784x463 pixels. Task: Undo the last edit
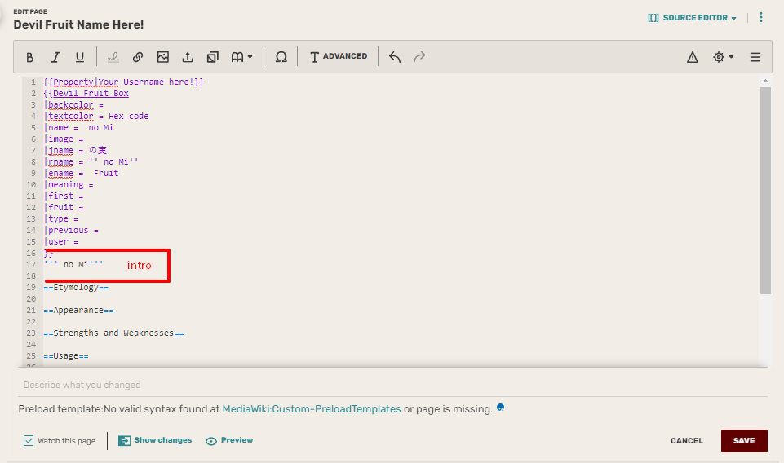tap(395, 57)
